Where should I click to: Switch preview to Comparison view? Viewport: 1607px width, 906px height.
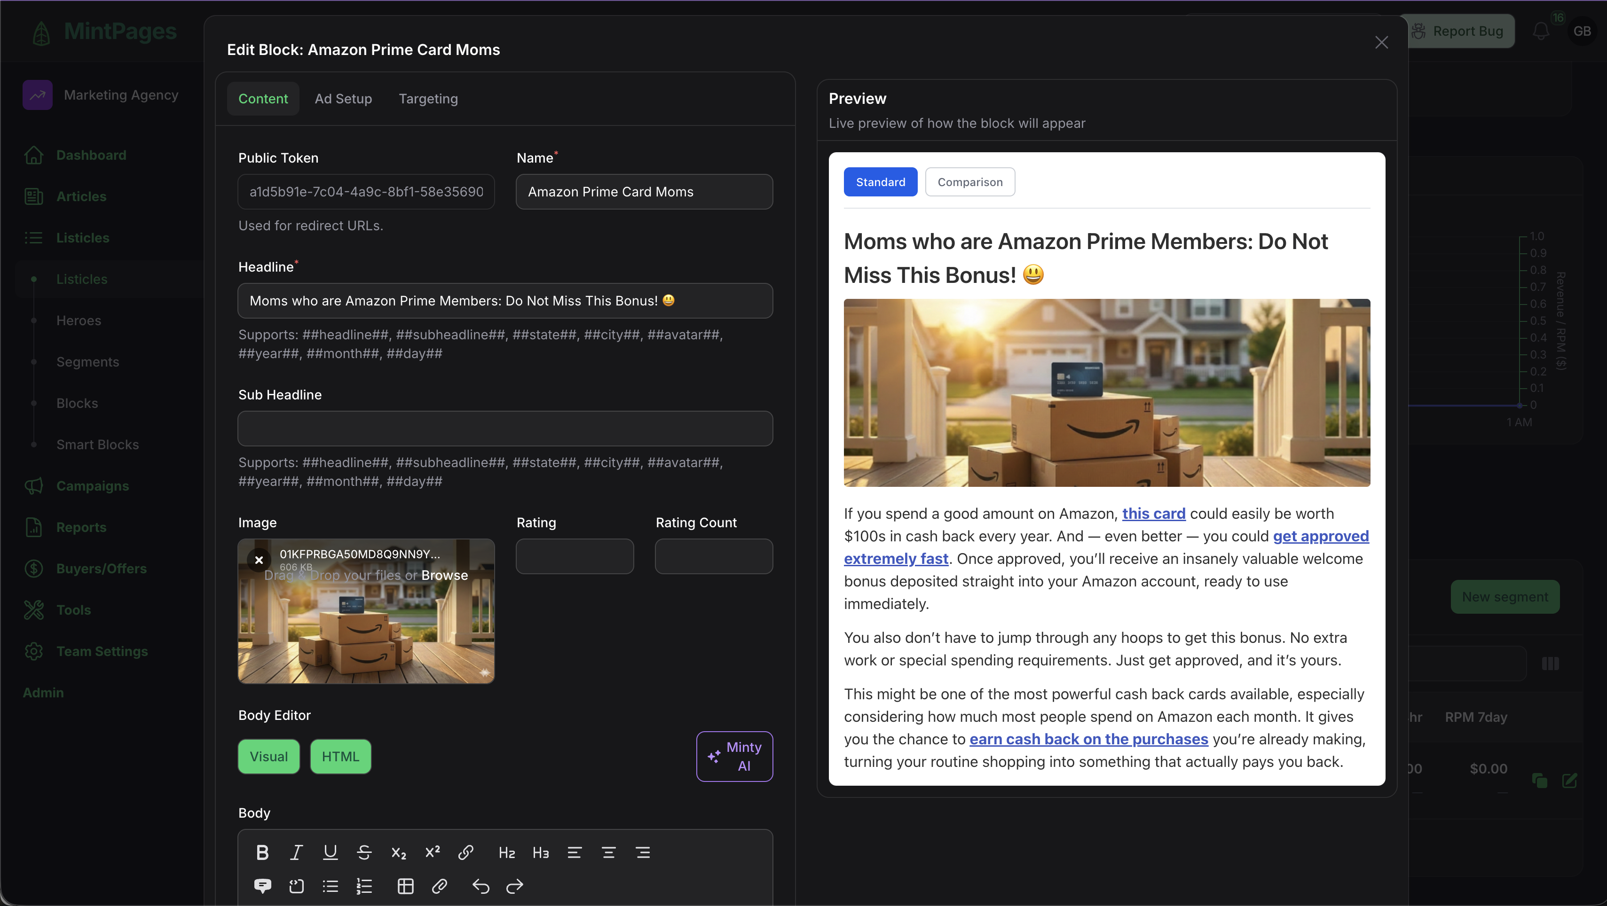[x=970, y=181]
